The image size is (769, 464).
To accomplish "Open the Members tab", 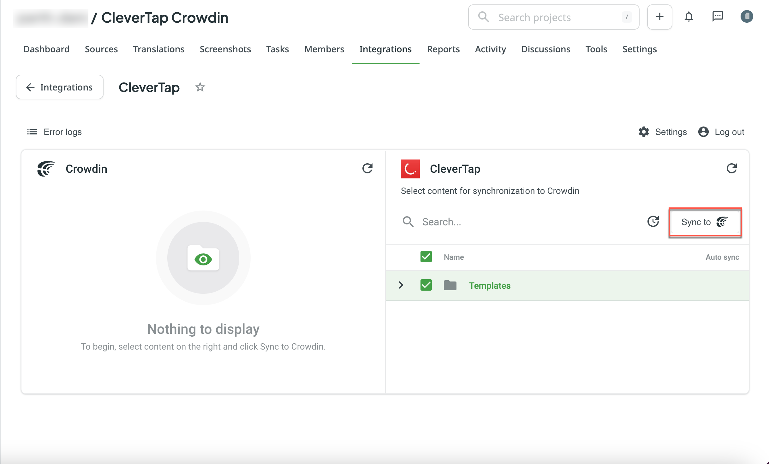I will [x=324, y=49].
